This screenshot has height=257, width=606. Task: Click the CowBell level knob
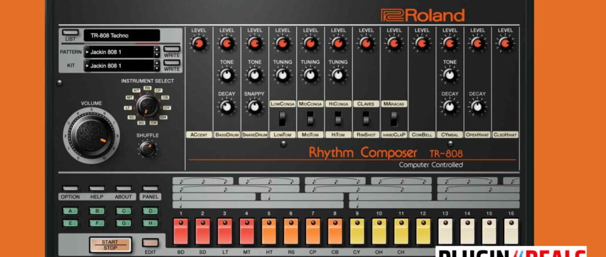tap(422, 43)
